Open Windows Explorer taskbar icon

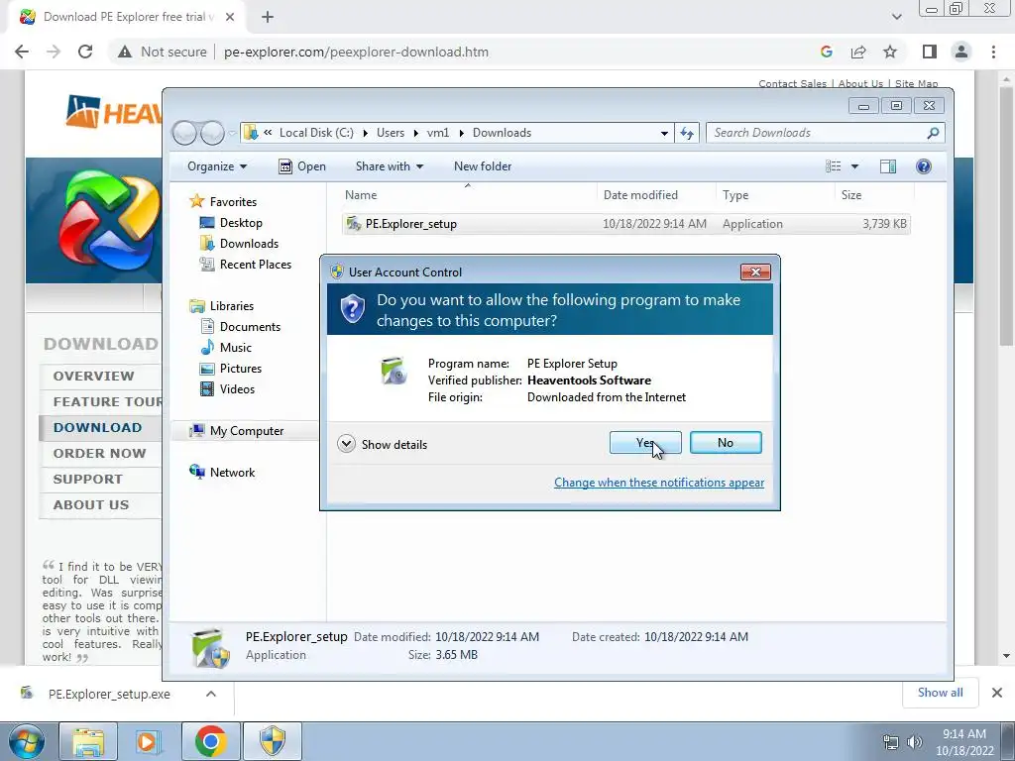pyautogui.click(x=88, y=741)
